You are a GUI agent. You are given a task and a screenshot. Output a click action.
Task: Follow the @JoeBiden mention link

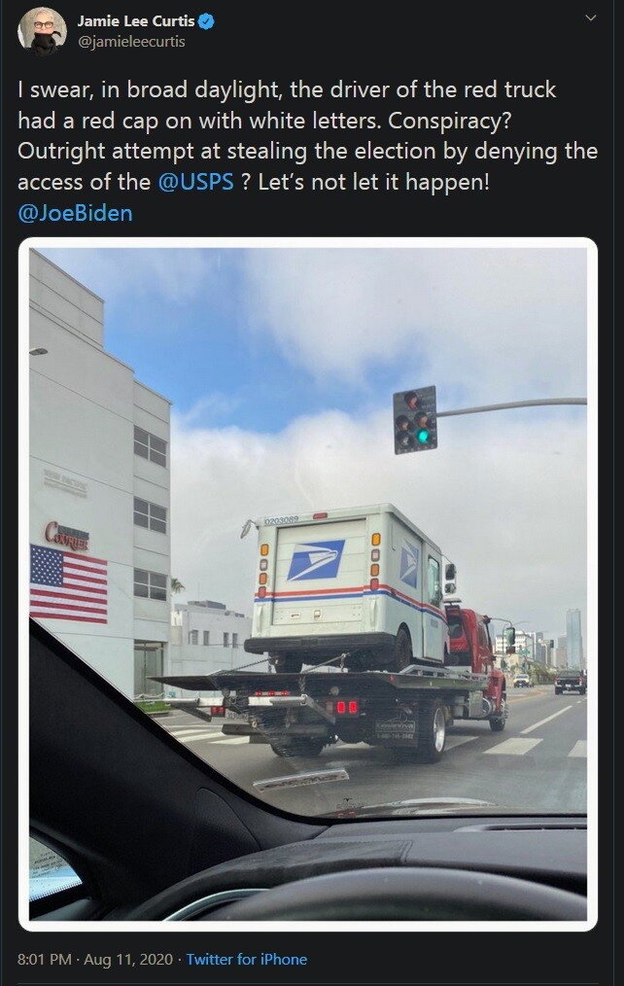point(76,213)
